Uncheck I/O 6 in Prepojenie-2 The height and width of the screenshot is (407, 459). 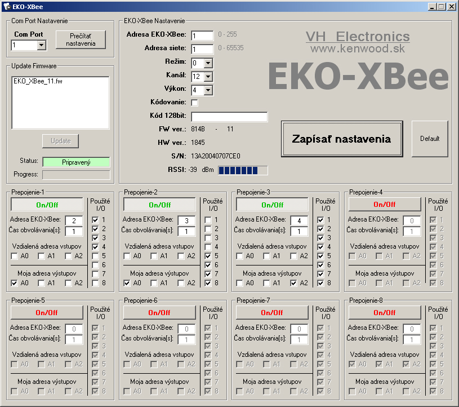(x=208, y=265)
